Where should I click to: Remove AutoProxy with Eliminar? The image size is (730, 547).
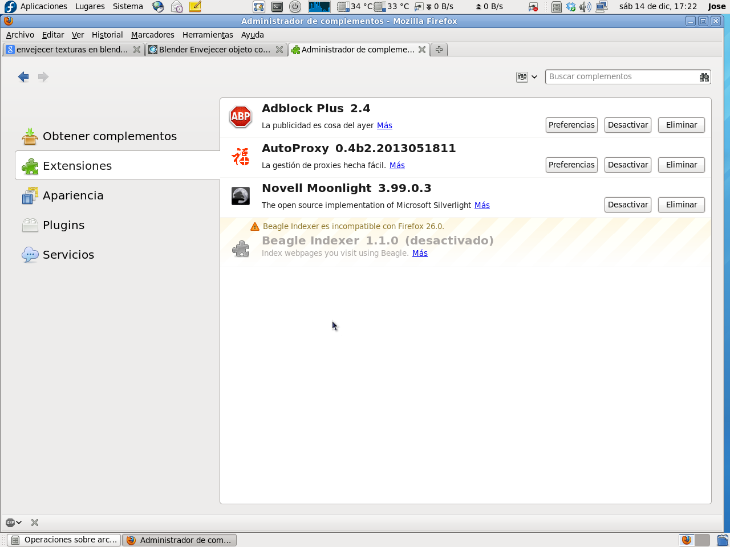[682, 165]
